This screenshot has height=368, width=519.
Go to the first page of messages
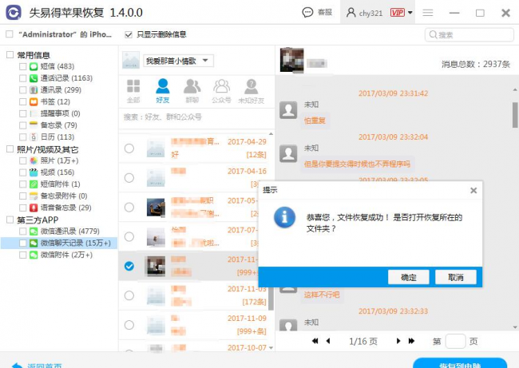pyautogui.click(x=315, y=341)
